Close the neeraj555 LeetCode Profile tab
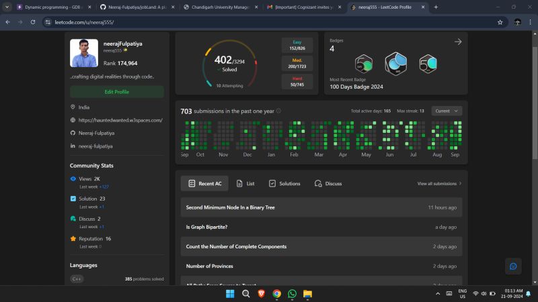 click(x=423, y=7)
